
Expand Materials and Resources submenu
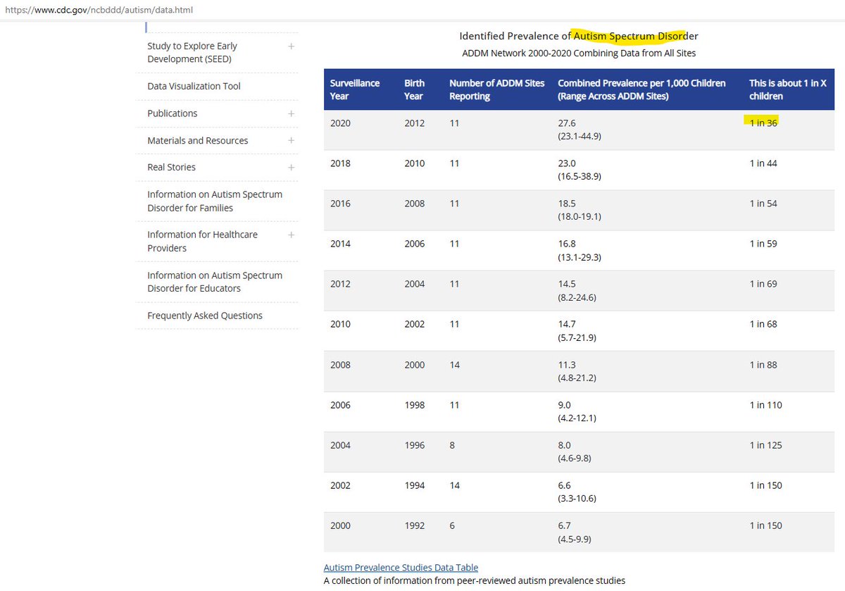pyautogui.click(x=291, y=140)
